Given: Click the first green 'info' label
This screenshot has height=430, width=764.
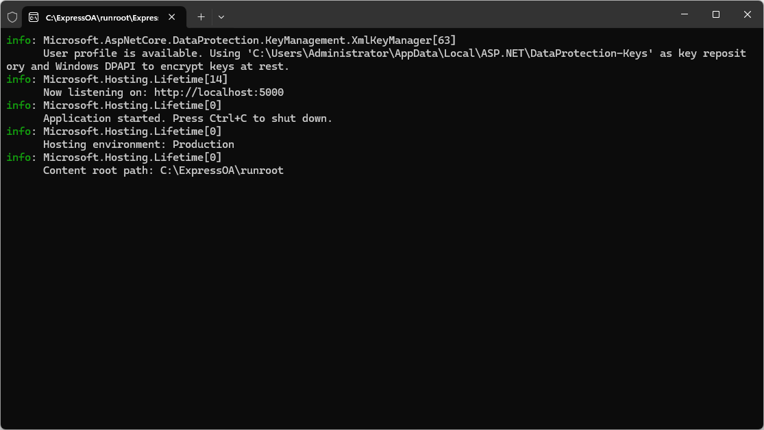Looking at the screenshot, I should click(18, 40).
